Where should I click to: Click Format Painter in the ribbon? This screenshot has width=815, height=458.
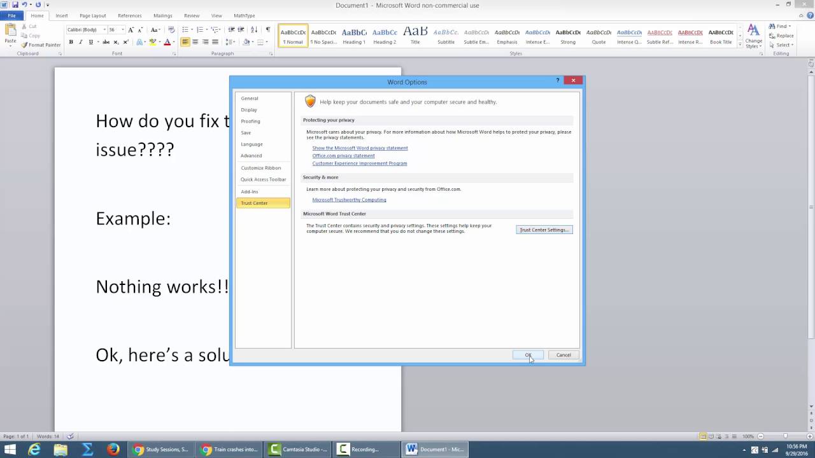click(41, 45)
